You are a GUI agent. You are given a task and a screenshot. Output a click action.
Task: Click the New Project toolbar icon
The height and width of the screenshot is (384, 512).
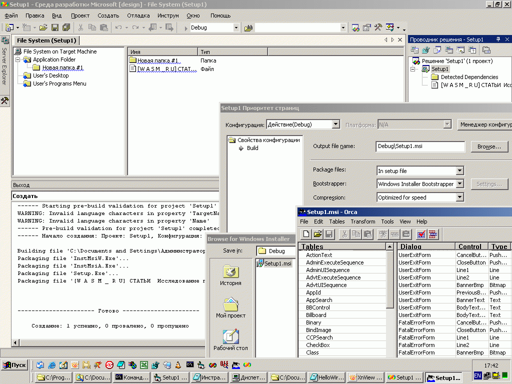[9, 28]
